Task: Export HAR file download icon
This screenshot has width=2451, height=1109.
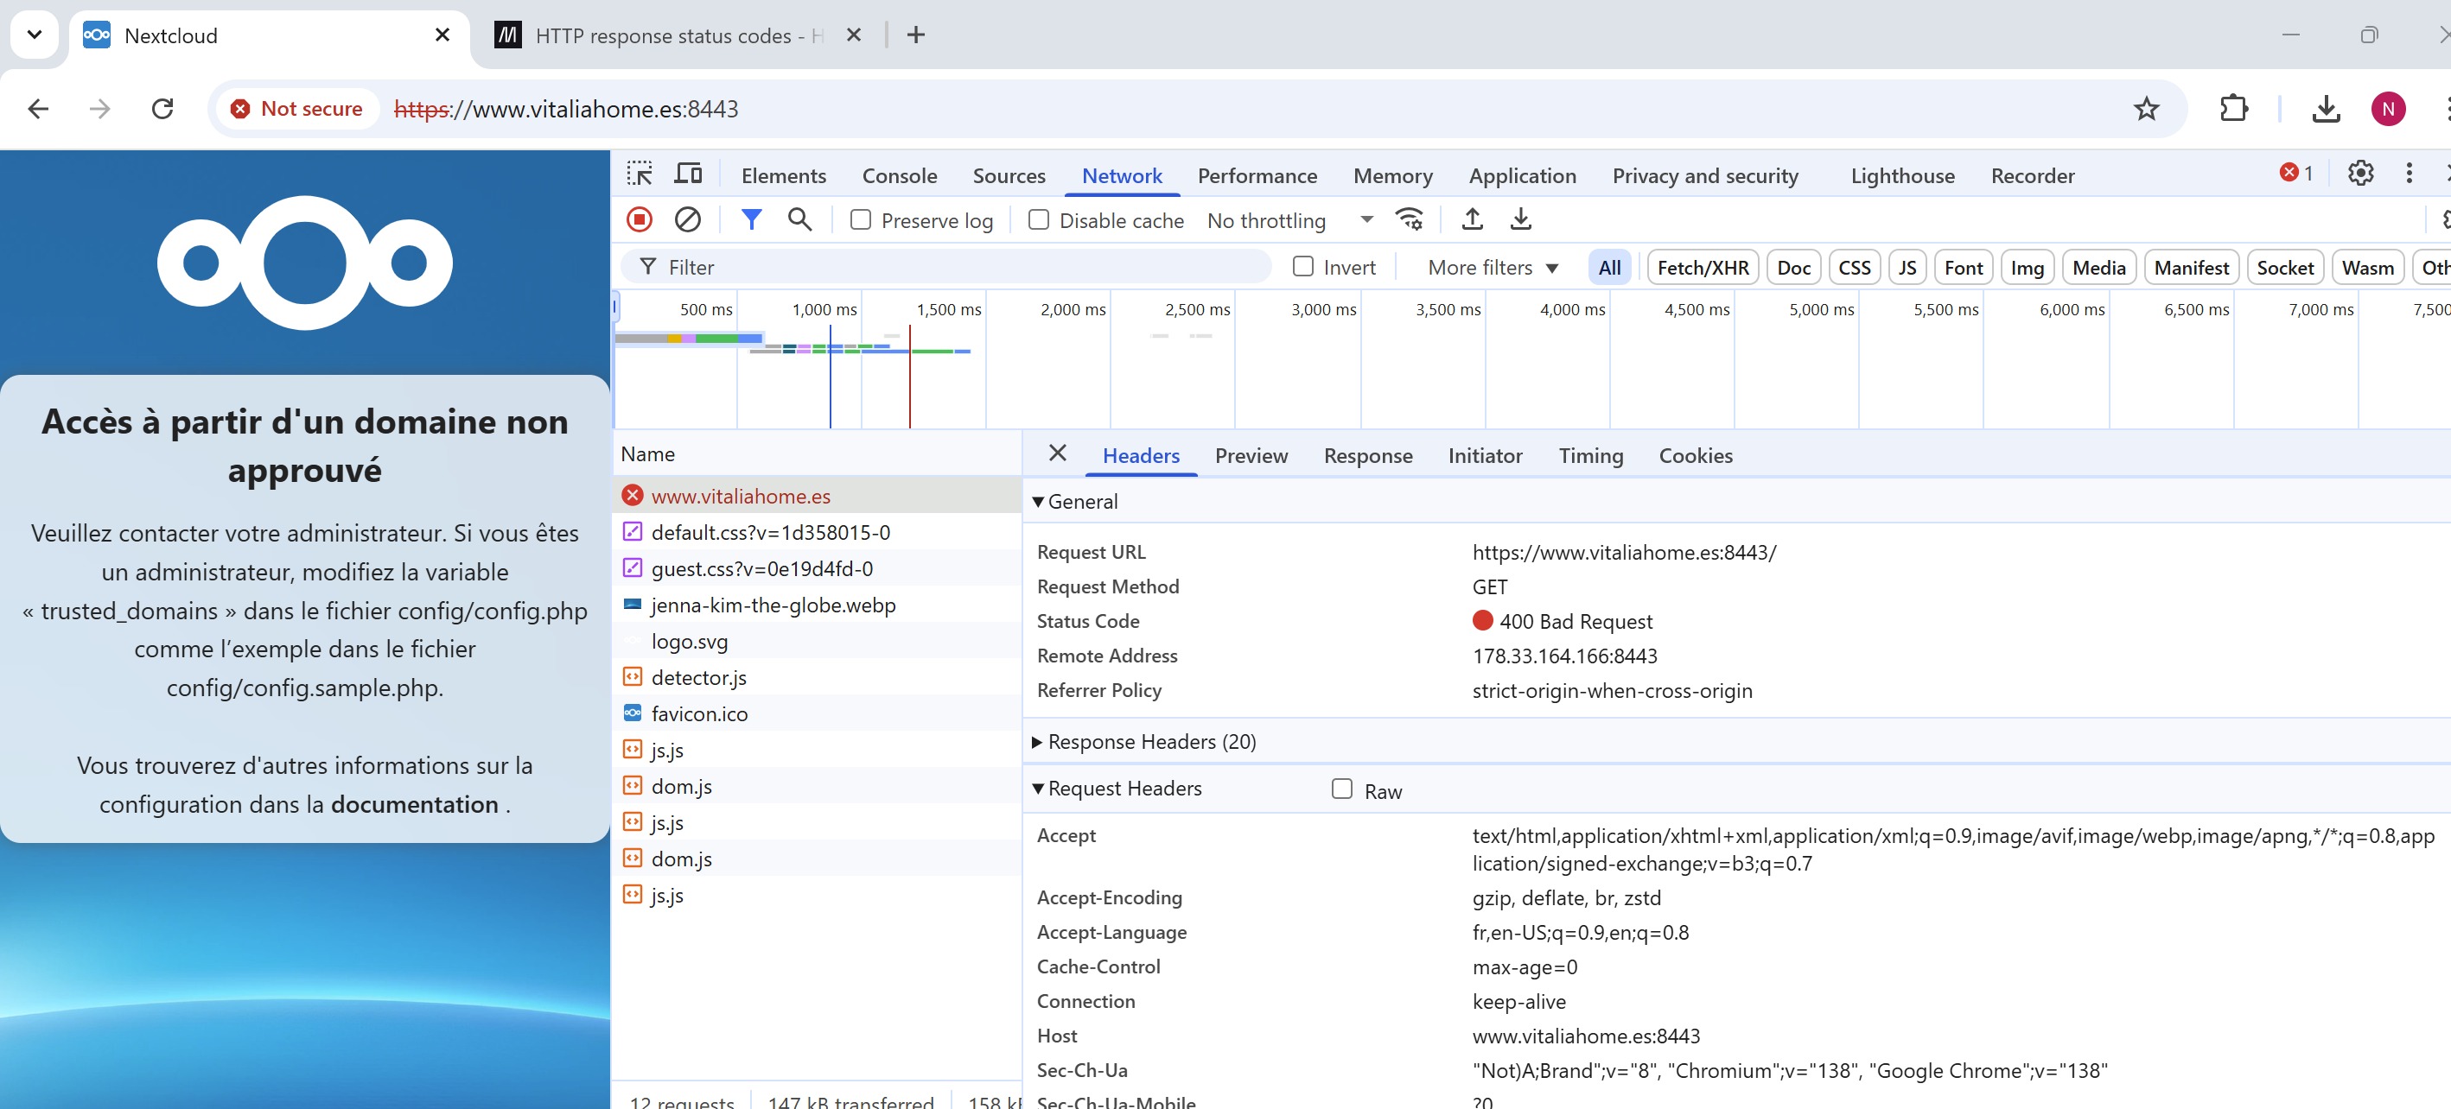Action: point(1520,219)
